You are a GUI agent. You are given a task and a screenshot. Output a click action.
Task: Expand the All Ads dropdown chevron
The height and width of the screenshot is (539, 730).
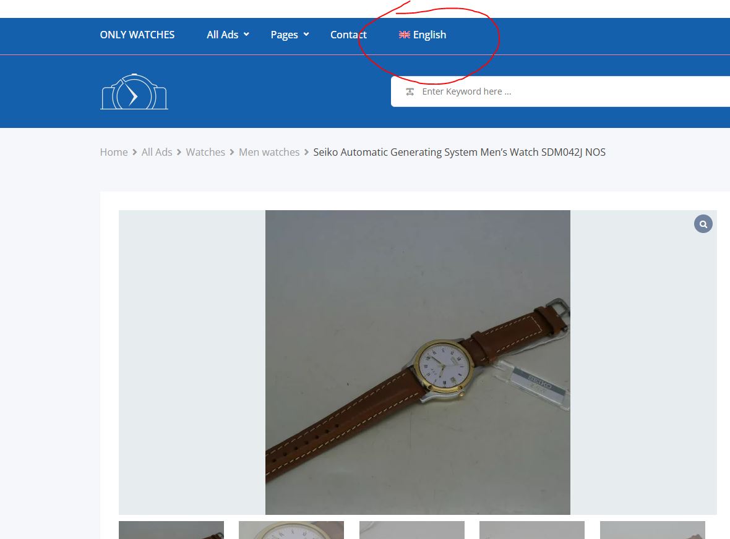click(246, 35)
